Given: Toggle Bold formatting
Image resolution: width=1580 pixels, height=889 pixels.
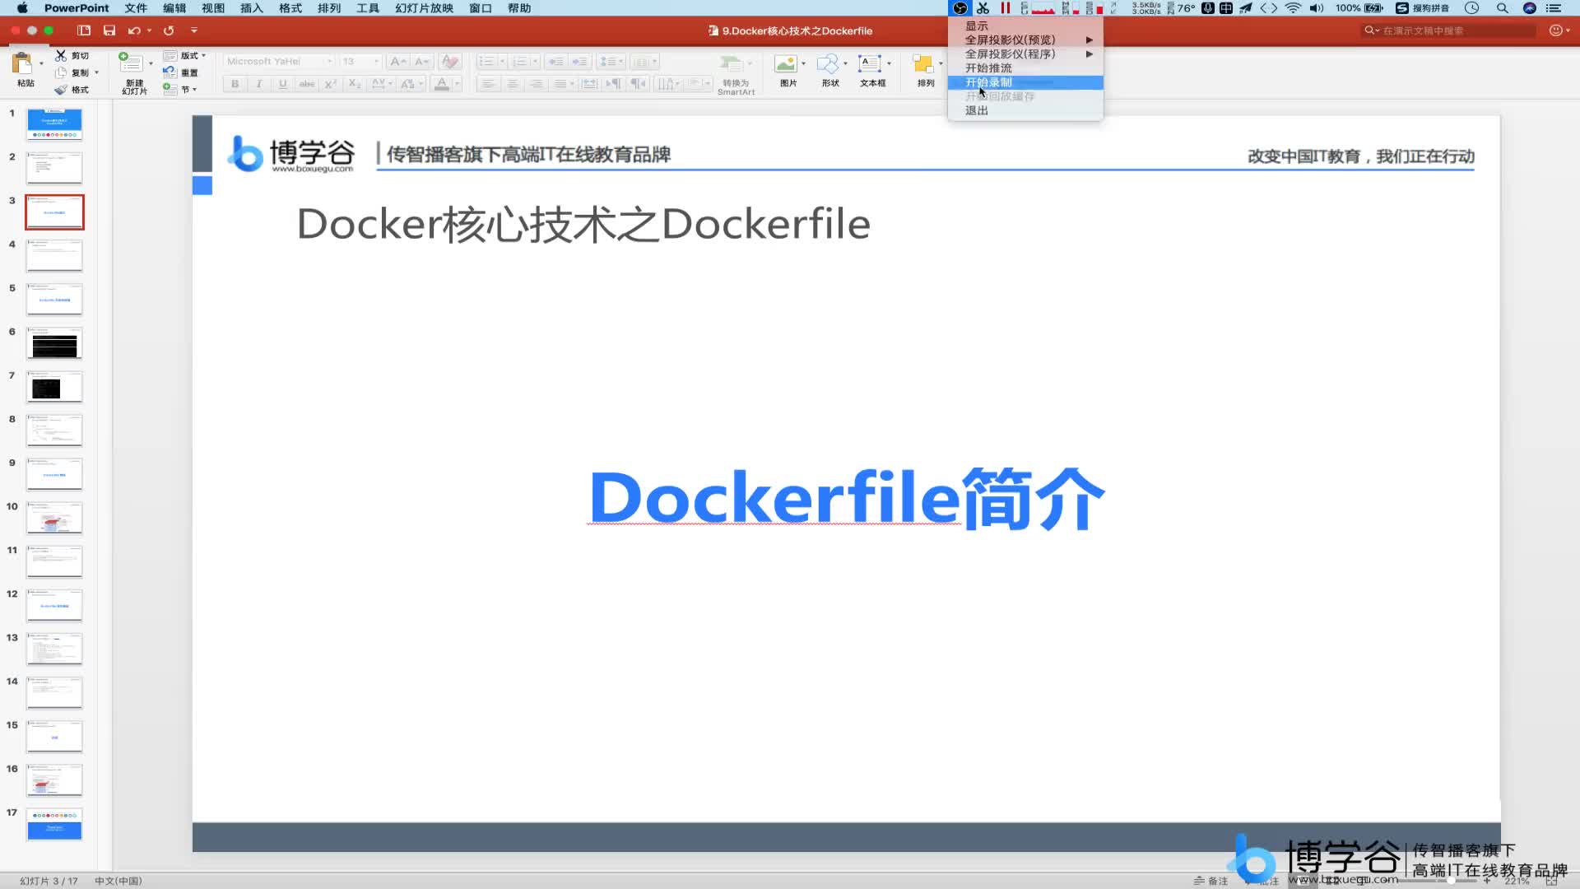Looking at the screenshot, I should [235, 84].
